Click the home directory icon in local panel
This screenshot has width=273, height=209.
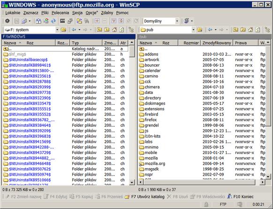(114, 30)
